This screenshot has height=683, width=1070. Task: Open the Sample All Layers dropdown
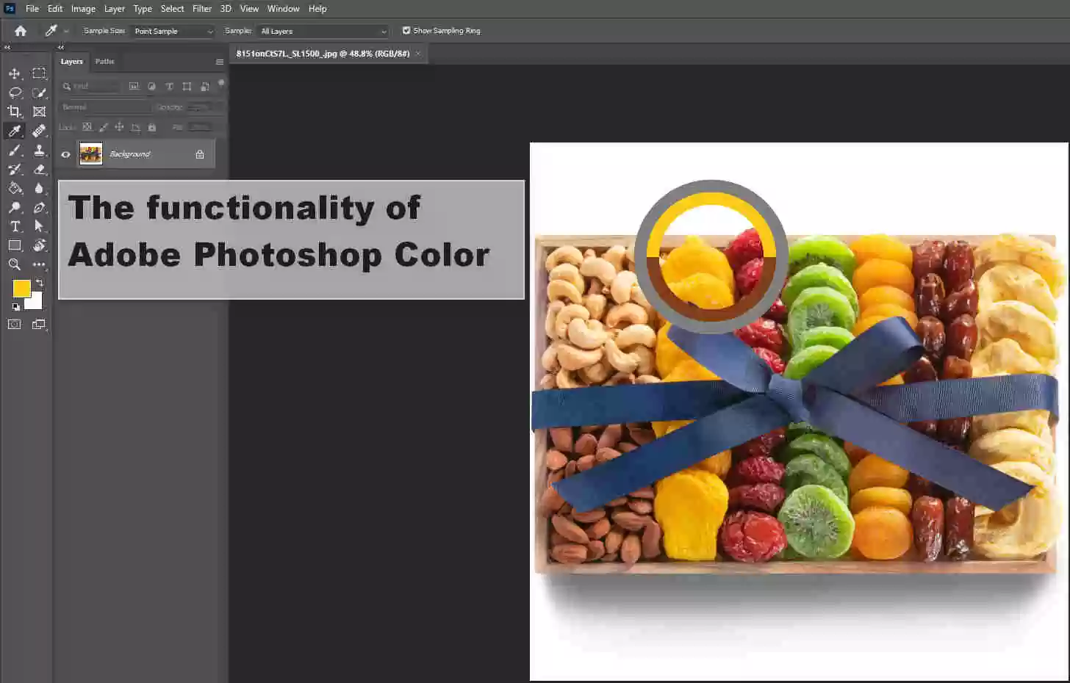[x=323, y=31]
